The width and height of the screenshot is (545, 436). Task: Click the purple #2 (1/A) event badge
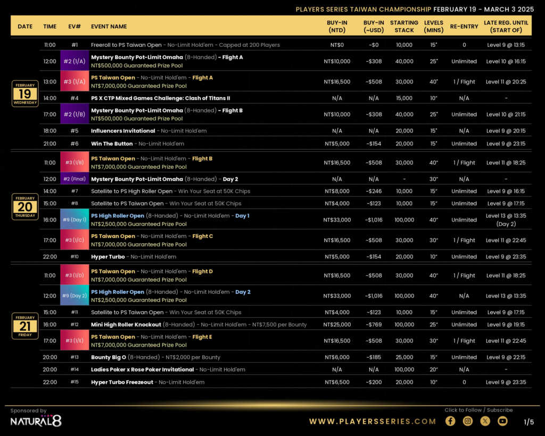coord(75,61)
